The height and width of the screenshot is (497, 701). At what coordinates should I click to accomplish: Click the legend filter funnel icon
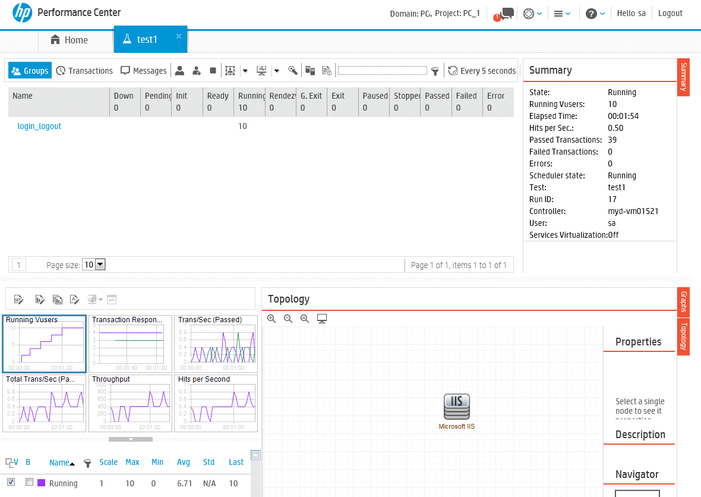(88, 464)
